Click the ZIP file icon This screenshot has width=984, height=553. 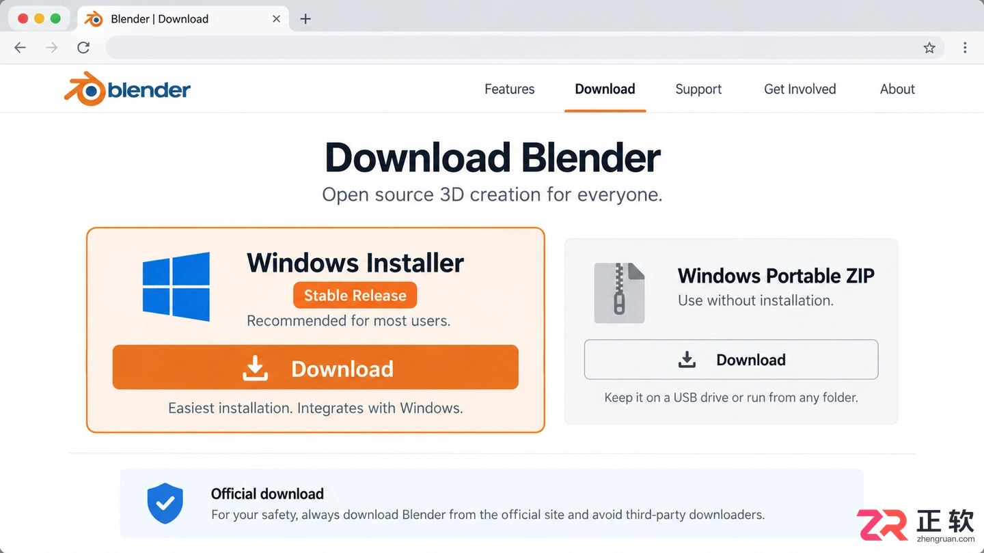click(619, 293)
